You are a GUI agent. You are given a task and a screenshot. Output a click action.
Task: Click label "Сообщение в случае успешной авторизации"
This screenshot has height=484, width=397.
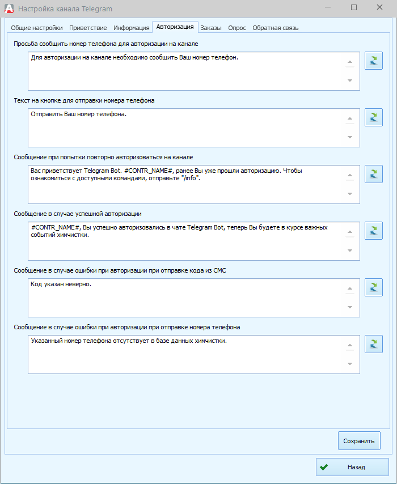tap(78, 214)
